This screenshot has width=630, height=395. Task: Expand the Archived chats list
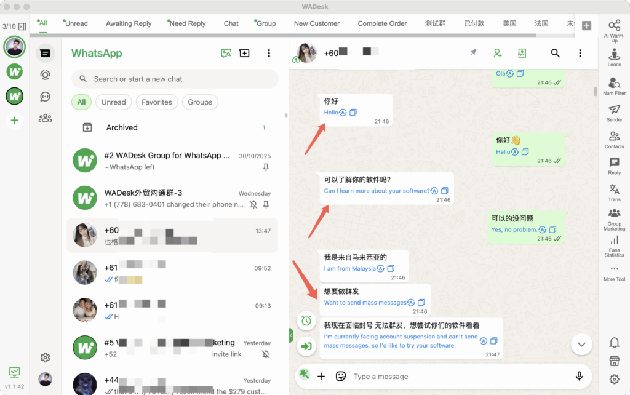coord(121,127)
